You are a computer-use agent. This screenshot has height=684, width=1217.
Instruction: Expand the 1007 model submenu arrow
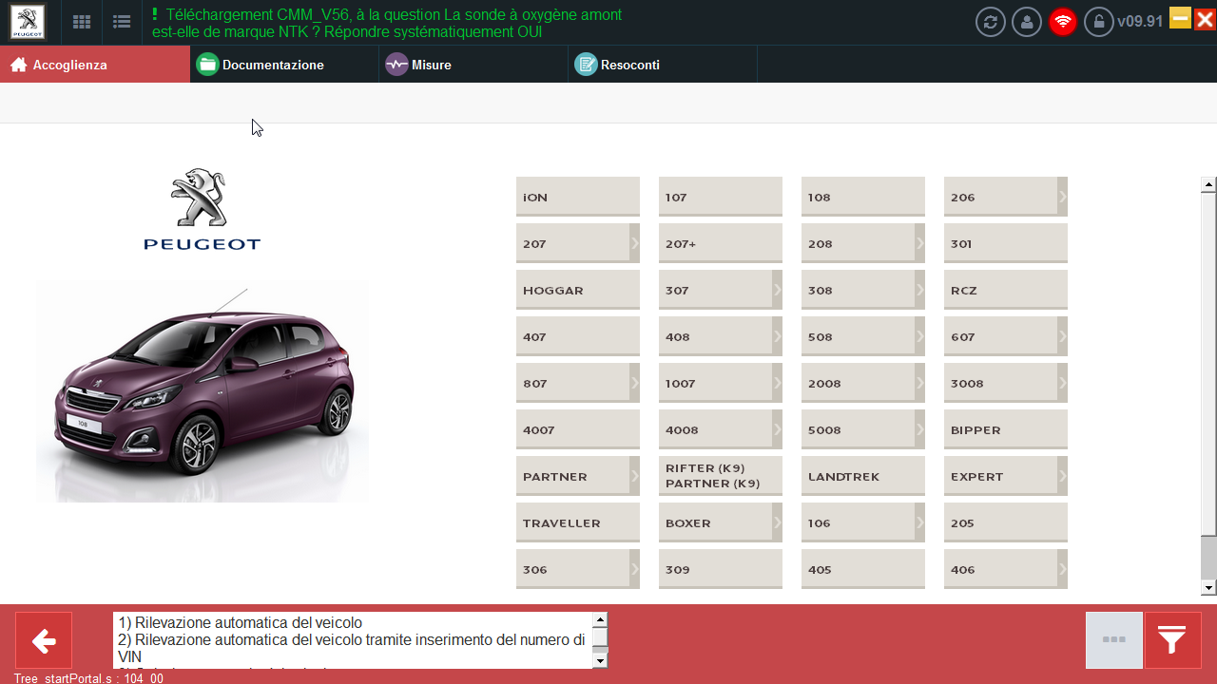pos(777,383)
